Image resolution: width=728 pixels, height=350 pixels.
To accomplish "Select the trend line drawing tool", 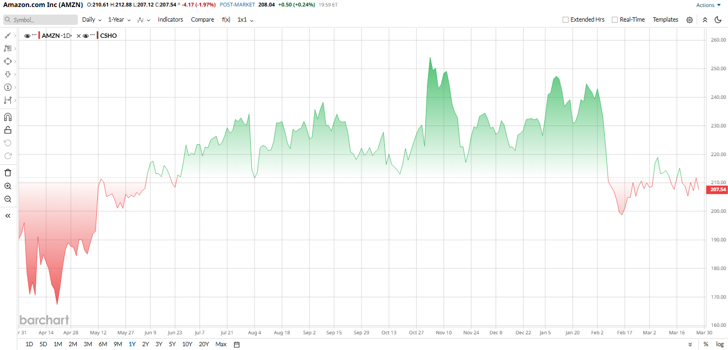I will (8, 35).
